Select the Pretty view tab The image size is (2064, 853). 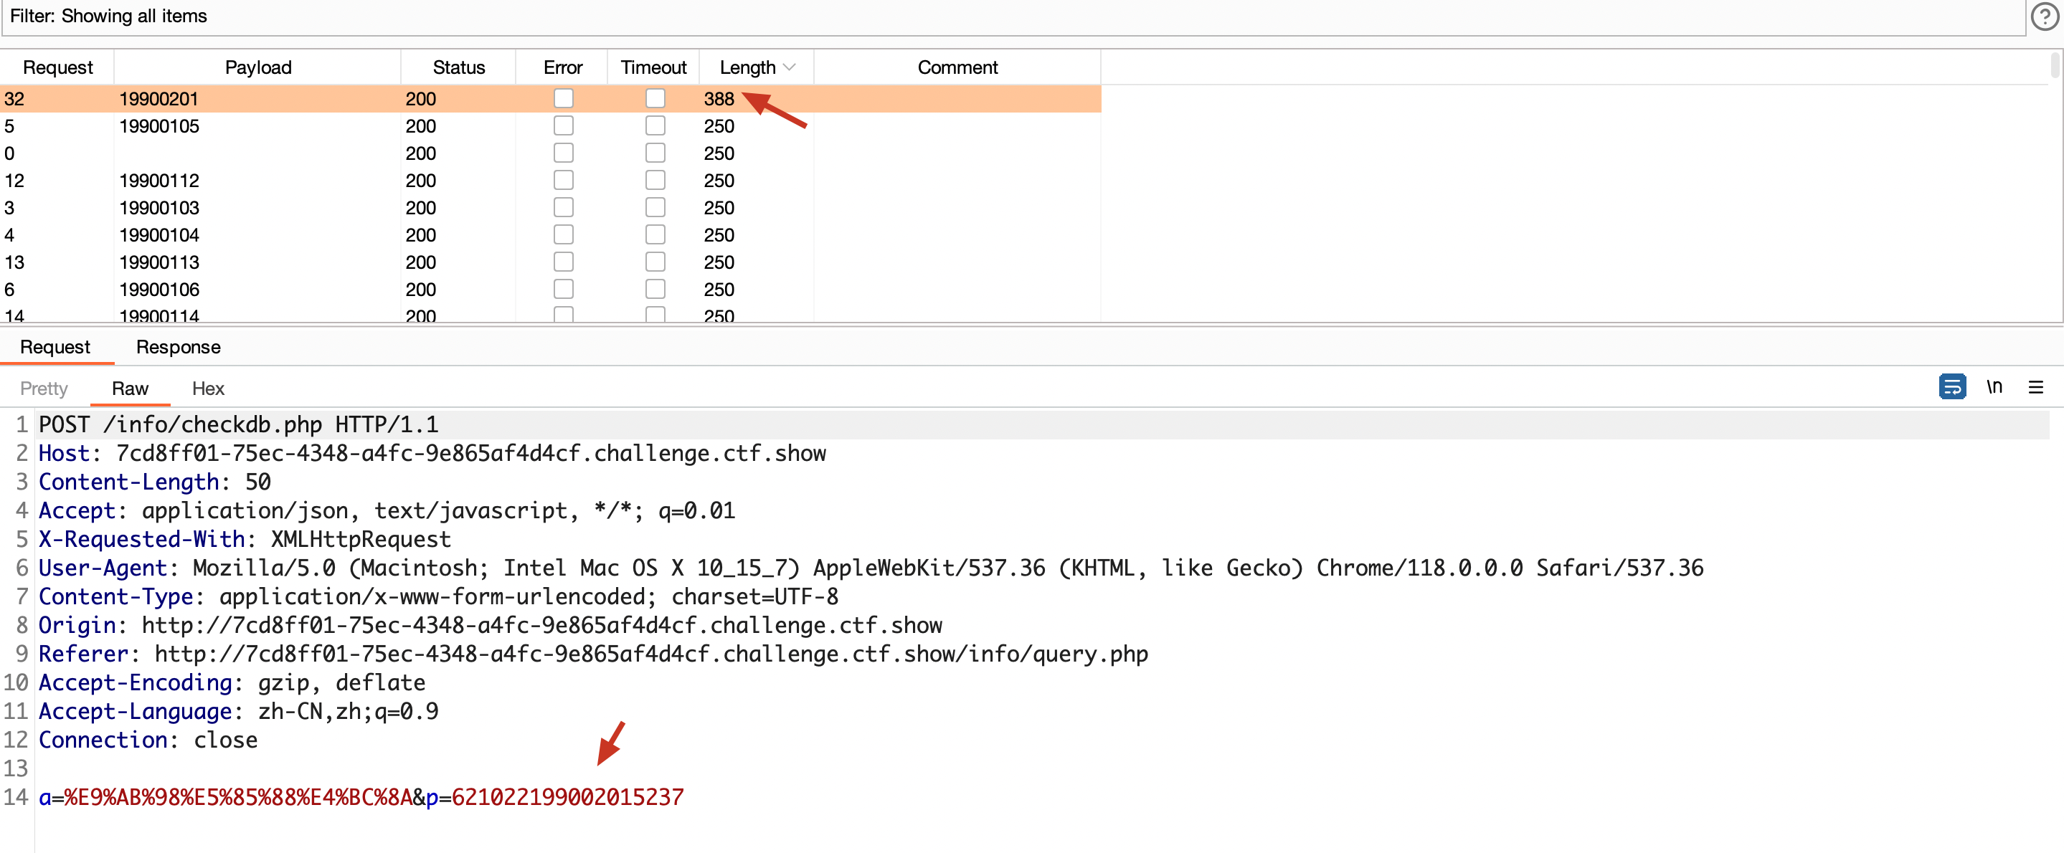coord(44,389)
